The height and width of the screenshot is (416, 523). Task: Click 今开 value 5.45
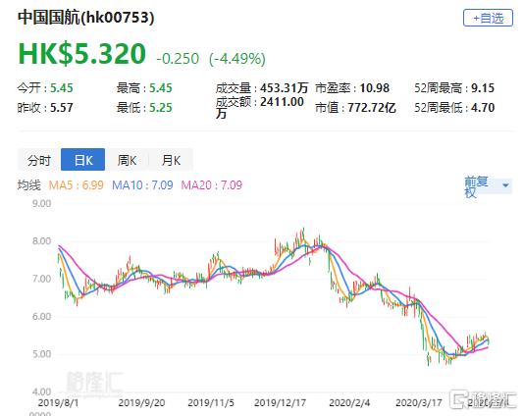click(62, 88)
